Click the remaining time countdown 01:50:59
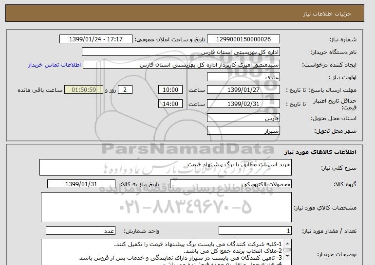The image size is (375, 265). [x=84, y=90]
